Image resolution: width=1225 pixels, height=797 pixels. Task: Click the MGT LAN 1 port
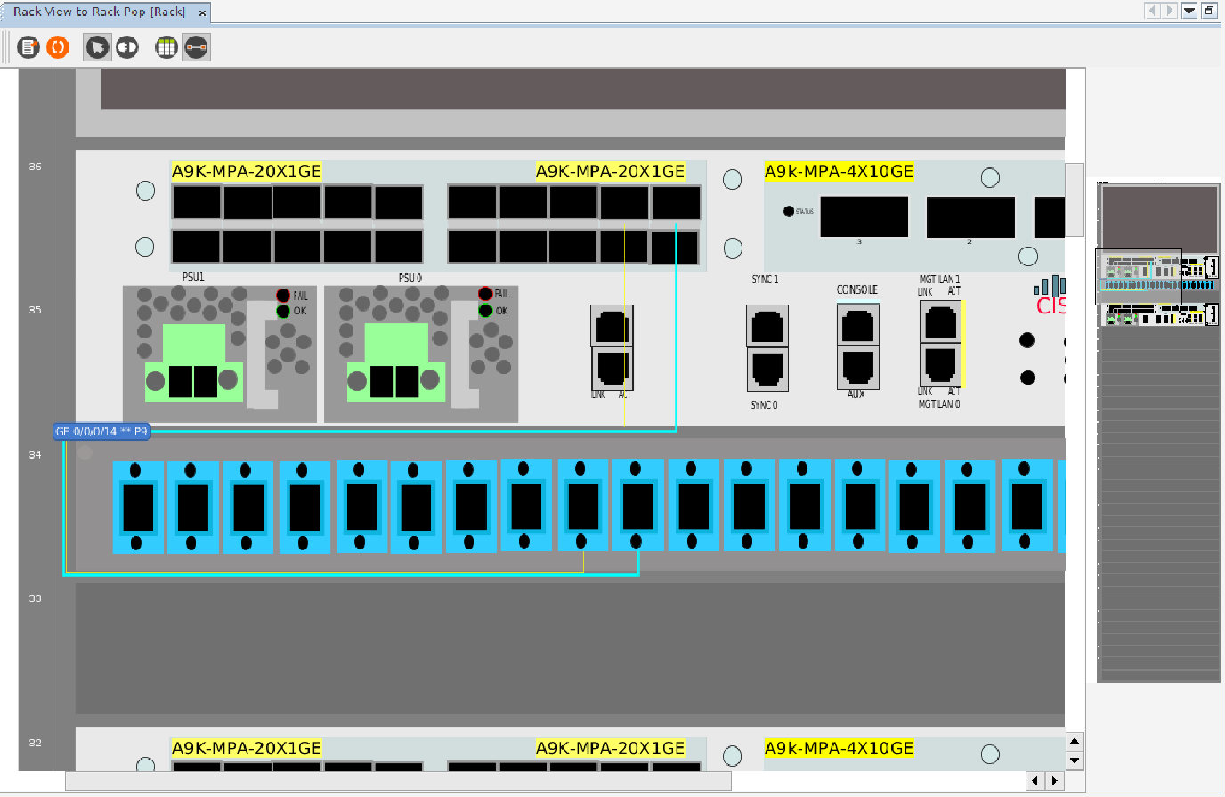(x=940, y=321)
